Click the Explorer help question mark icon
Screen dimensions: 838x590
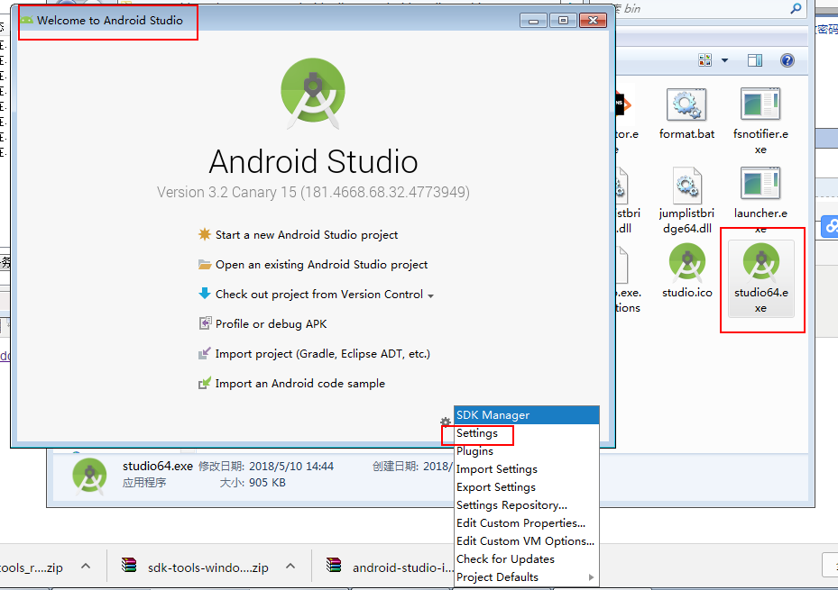(x=787, y=60)
